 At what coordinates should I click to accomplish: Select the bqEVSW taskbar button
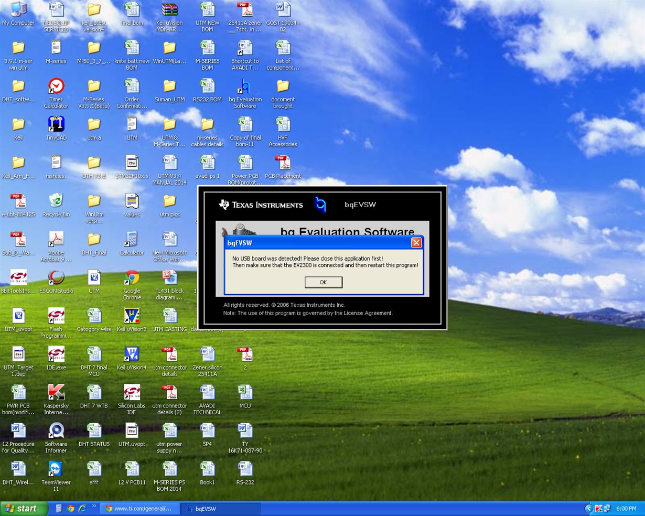click(x=221, y=508)
